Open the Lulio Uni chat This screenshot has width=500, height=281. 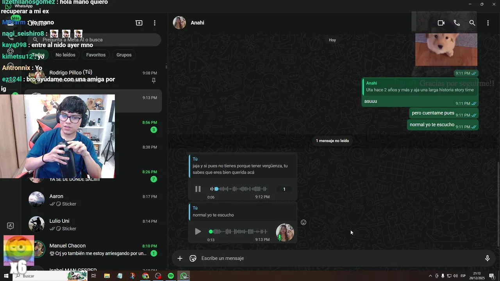pos(93,224)
